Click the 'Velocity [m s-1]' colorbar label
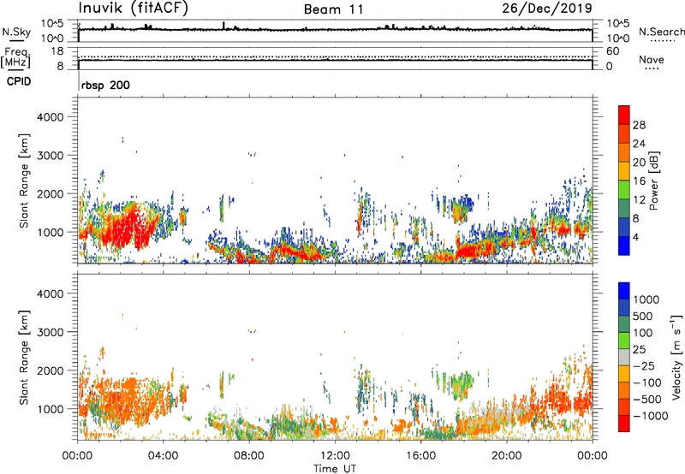The image size is (685, 474). pos(676,357)
